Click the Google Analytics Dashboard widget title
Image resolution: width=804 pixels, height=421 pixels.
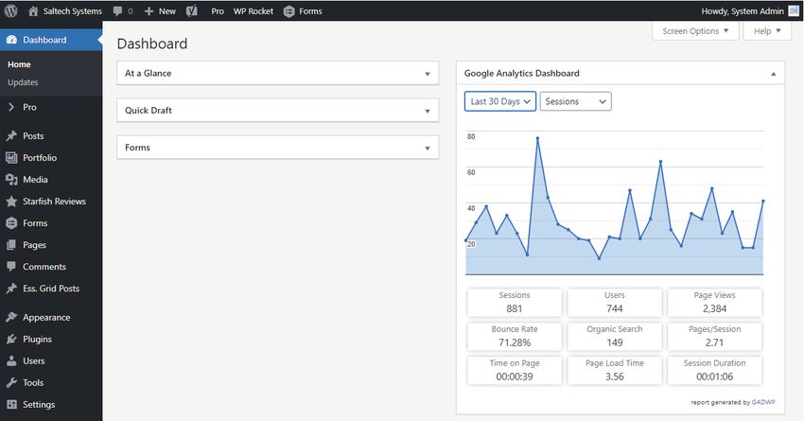click(521, 74)
